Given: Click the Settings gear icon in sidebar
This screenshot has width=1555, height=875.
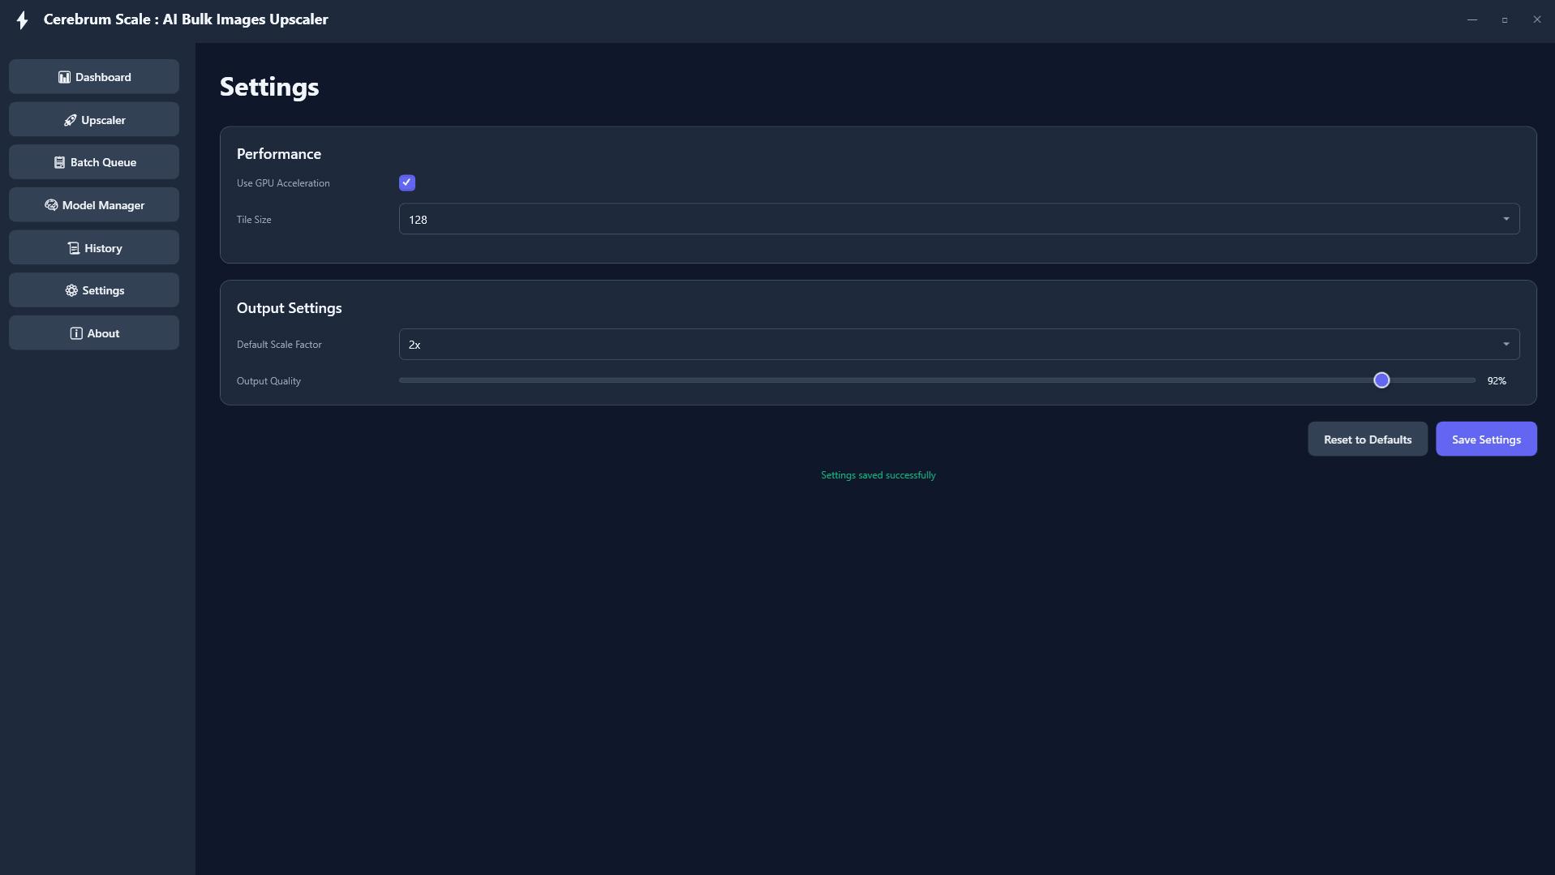Looking at the screenshot, I should (x=71, y=290).
